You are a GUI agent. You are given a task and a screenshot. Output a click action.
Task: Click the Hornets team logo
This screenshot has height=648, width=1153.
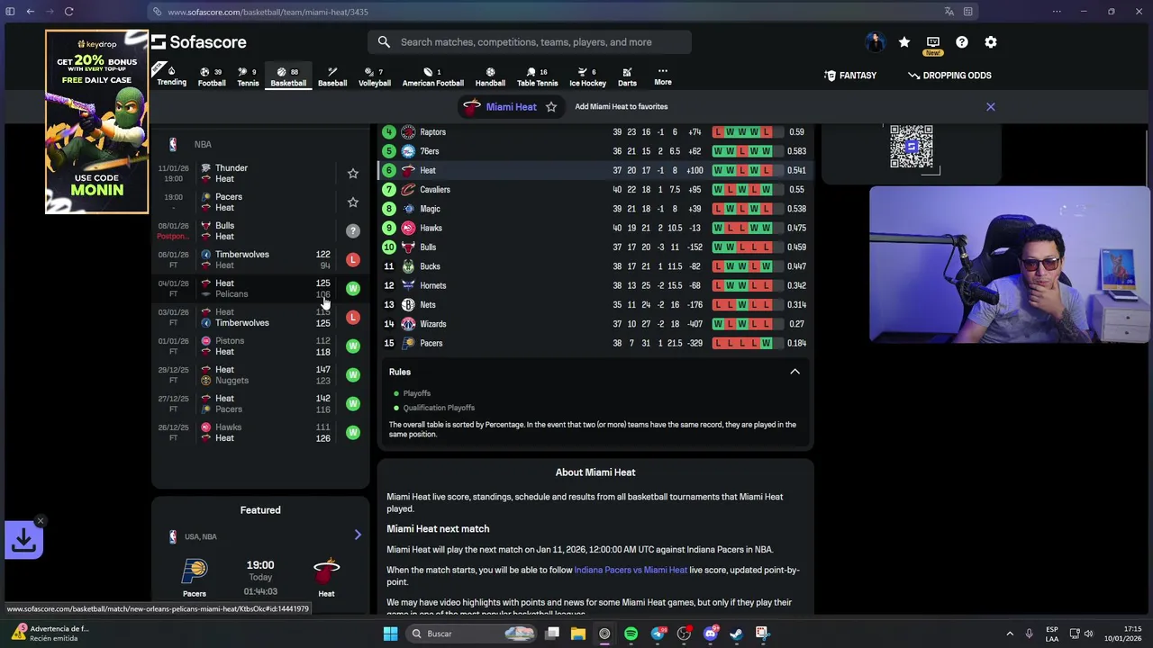(408, 285)
